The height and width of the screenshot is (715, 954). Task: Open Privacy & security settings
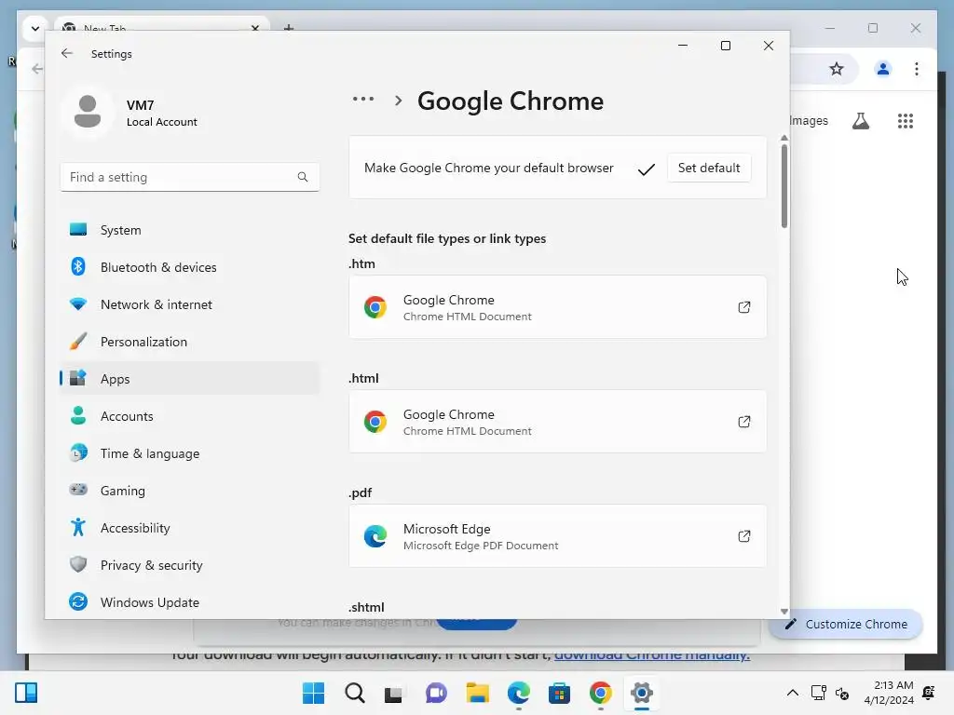click(189, 565)
